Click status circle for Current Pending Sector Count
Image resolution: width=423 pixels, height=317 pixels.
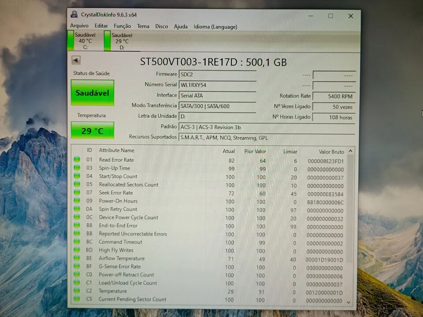(77, 299)
